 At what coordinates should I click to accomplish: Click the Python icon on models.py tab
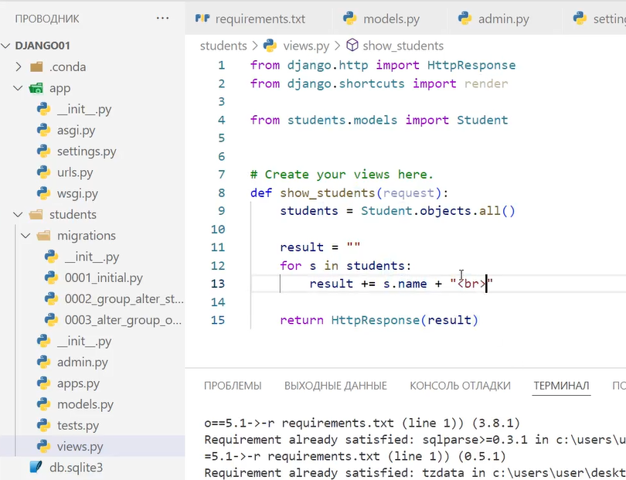[349, 18]
